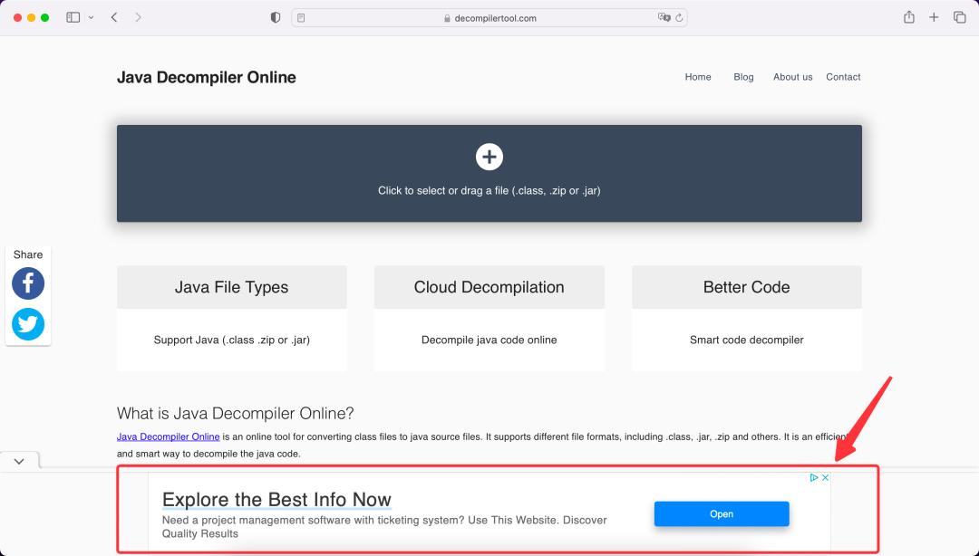Go to About us page

point(792,77)
